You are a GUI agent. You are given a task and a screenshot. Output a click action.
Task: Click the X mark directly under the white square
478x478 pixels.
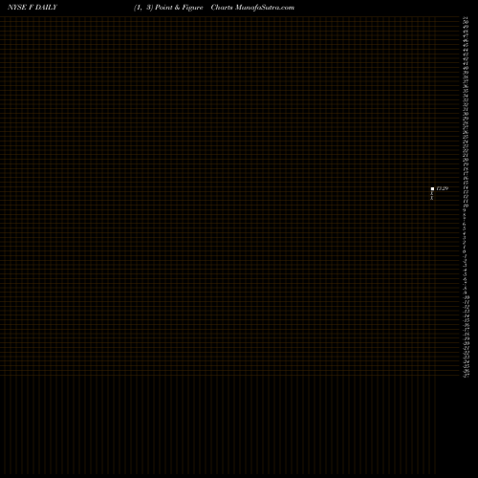pyautogui.click(x=432, y=193)
